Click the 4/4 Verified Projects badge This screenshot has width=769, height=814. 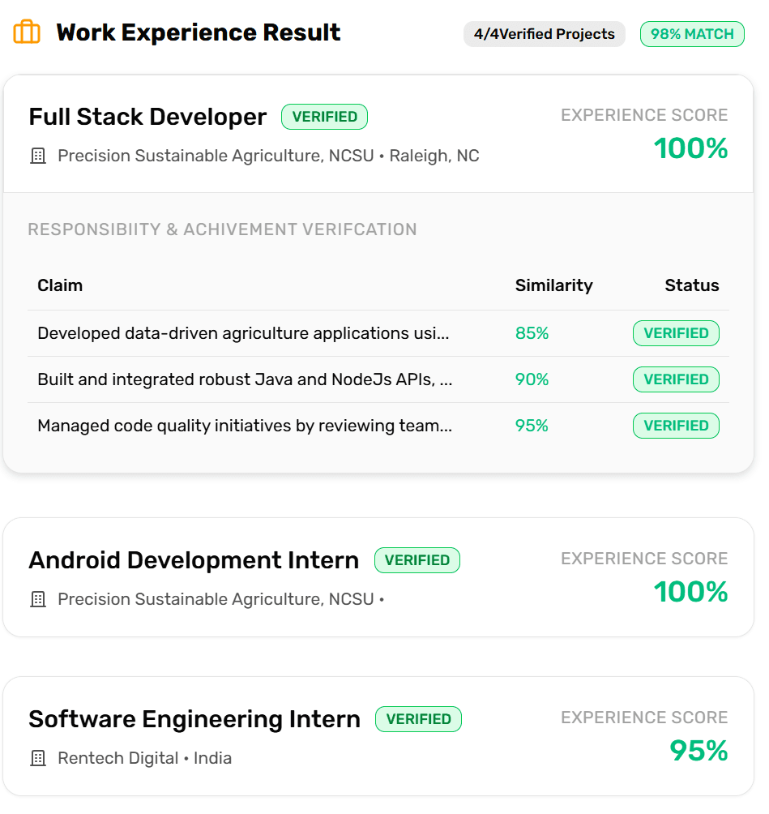click(x=544, y=34)
